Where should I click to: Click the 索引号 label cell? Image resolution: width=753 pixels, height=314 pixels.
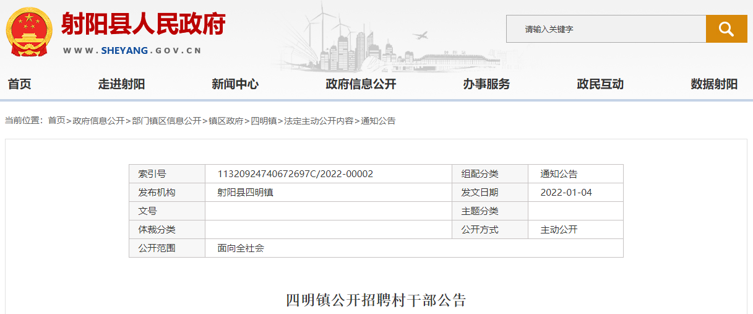(167, 174)
